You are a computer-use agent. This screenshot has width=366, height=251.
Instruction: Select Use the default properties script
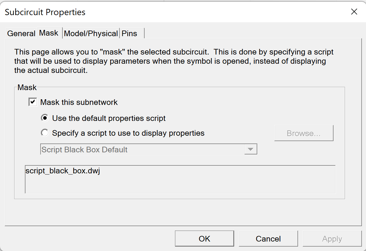tap(45, 118)
